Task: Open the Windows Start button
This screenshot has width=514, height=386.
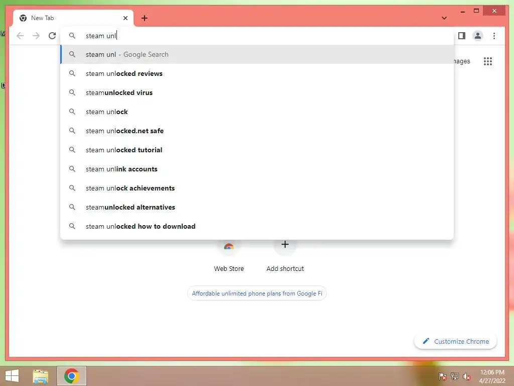Action: (x=12, y=376)
